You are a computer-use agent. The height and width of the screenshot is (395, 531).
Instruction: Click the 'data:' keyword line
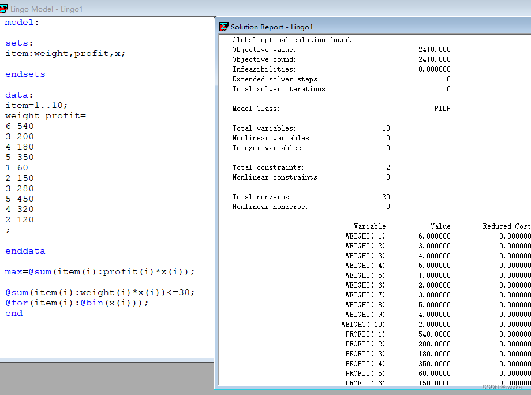pos(19,95)
